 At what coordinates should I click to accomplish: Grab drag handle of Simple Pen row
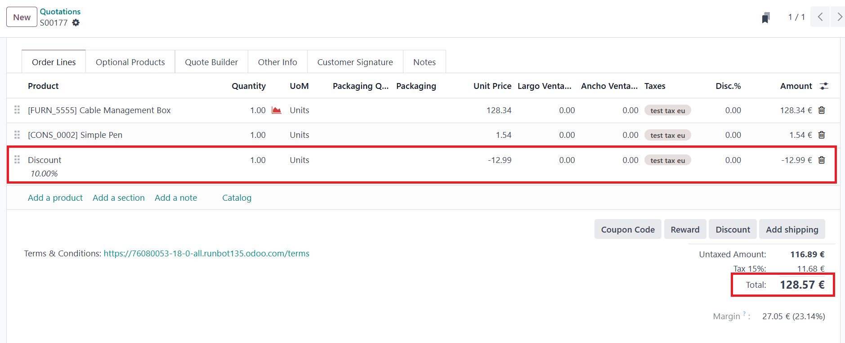tap(17, 135)
